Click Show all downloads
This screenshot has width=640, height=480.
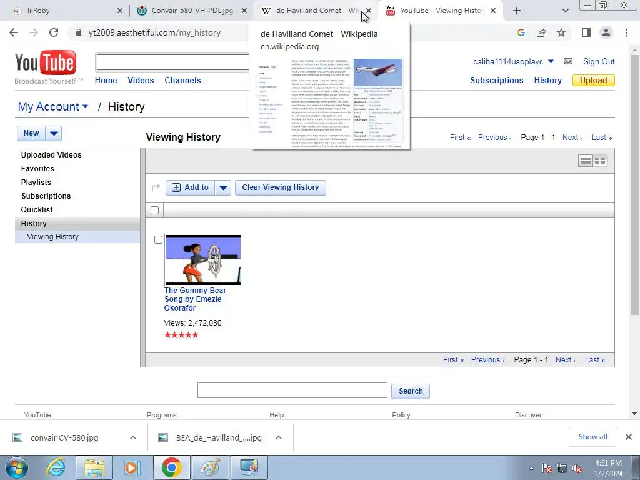point(592,437)
